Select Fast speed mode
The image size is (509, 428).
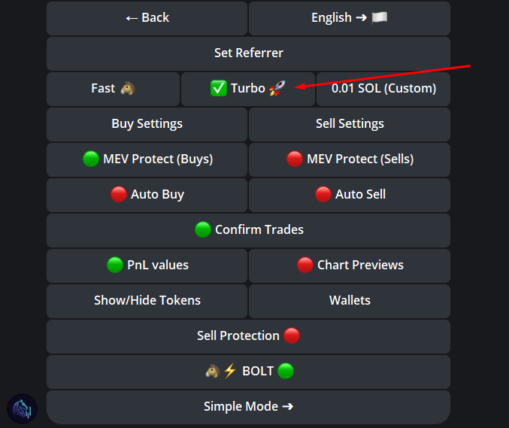click(x=113, y=89)
